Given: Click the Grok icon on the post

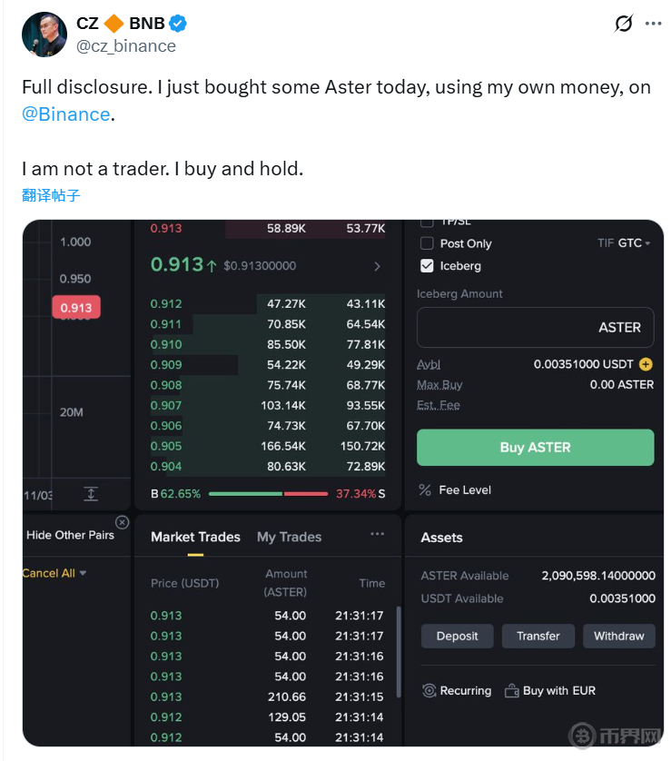Looking at the screenshot, I should [623, 24].
